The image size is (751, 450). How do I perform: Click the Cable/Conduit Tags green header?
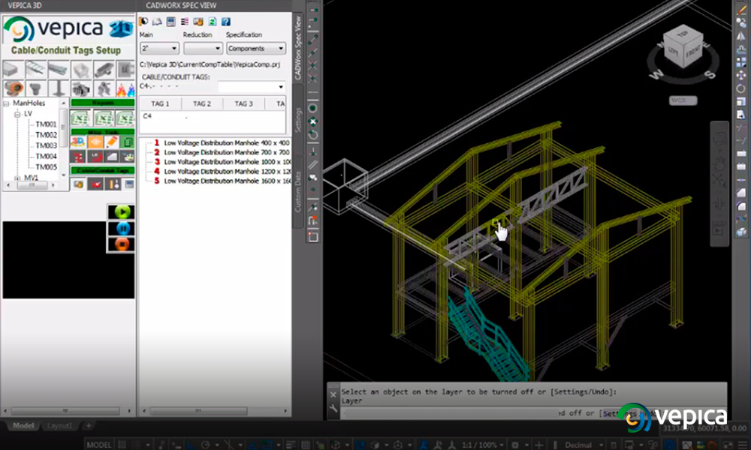(x=102, y=170)
